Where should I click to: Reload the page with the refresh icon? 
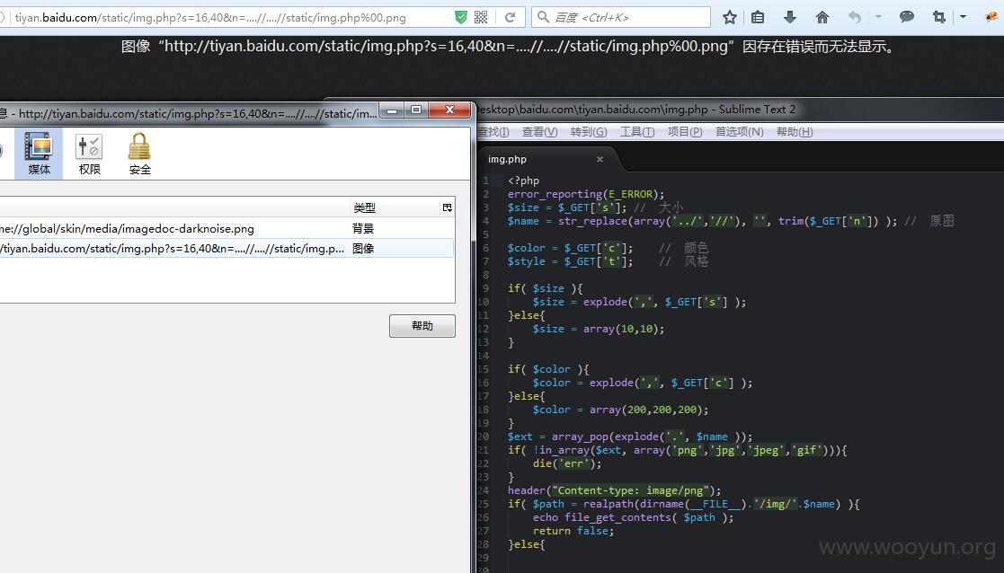pos(510,17)
